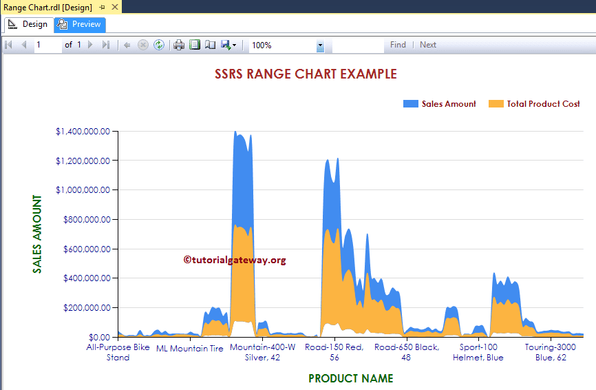The width and height of the screenshot is (596, 390).
Task: Click the $800,000.00 axis label
Action: 87,220
